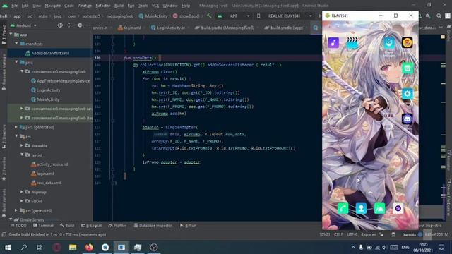Collapse the res folder
The height and width of the screenshot is (254, 452).
coord(16,136)
